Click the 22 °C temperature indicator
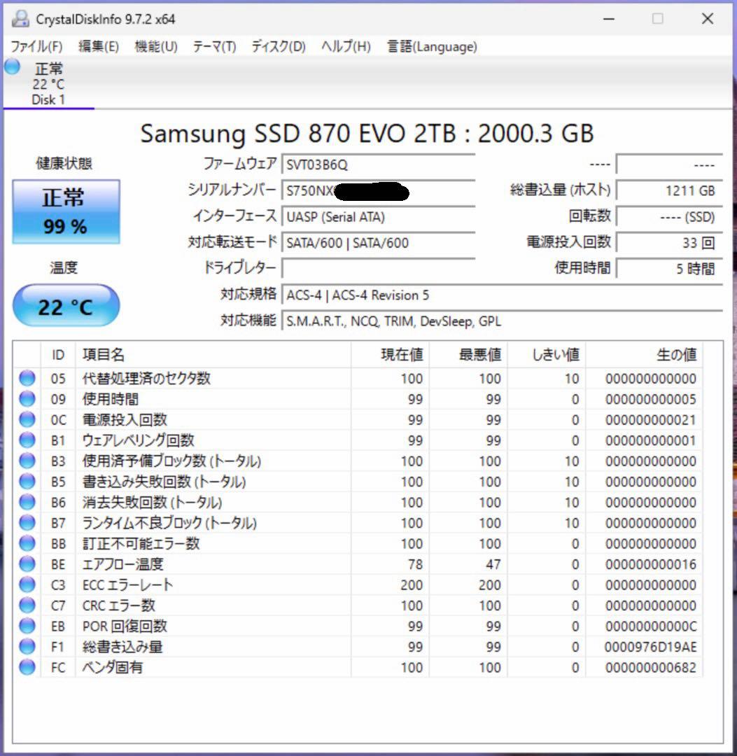 point(66,304)
